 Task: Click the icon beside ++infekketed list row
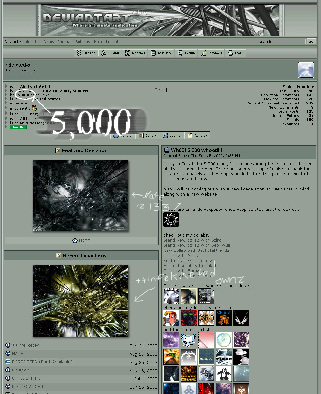pos(8,345)
